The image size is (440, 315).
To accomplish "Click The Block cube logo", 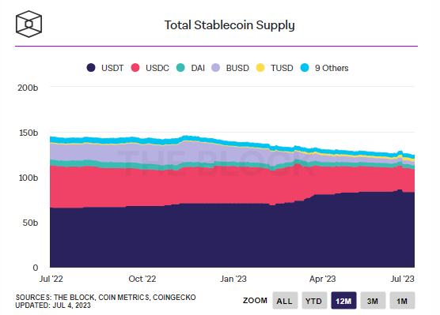I will point(29,24).
